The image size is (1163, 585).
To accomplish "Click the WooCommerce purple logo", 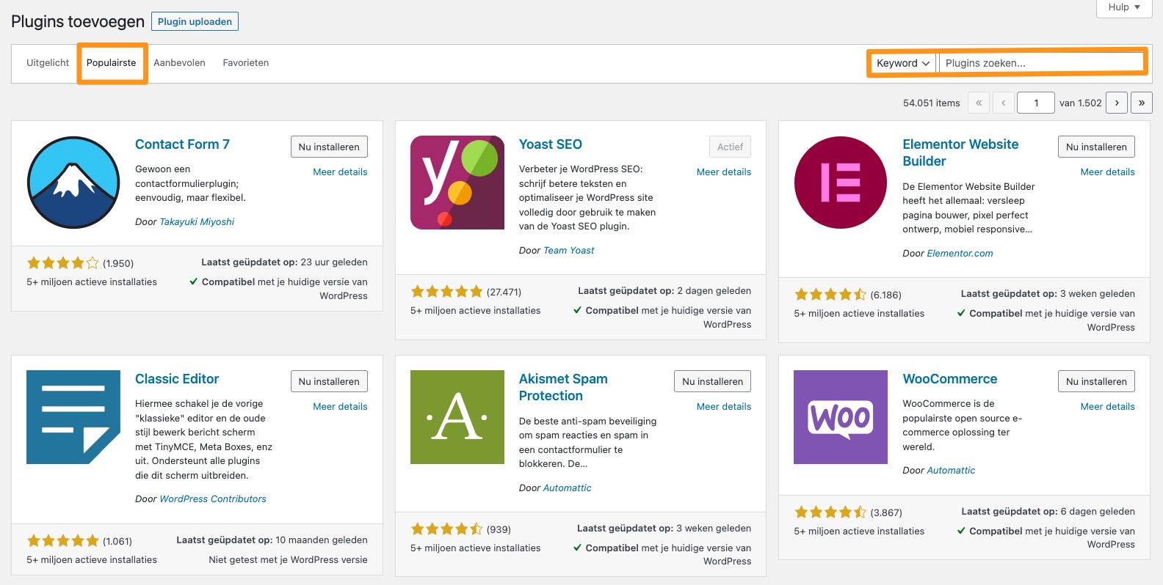I will [x=840, y=417].
